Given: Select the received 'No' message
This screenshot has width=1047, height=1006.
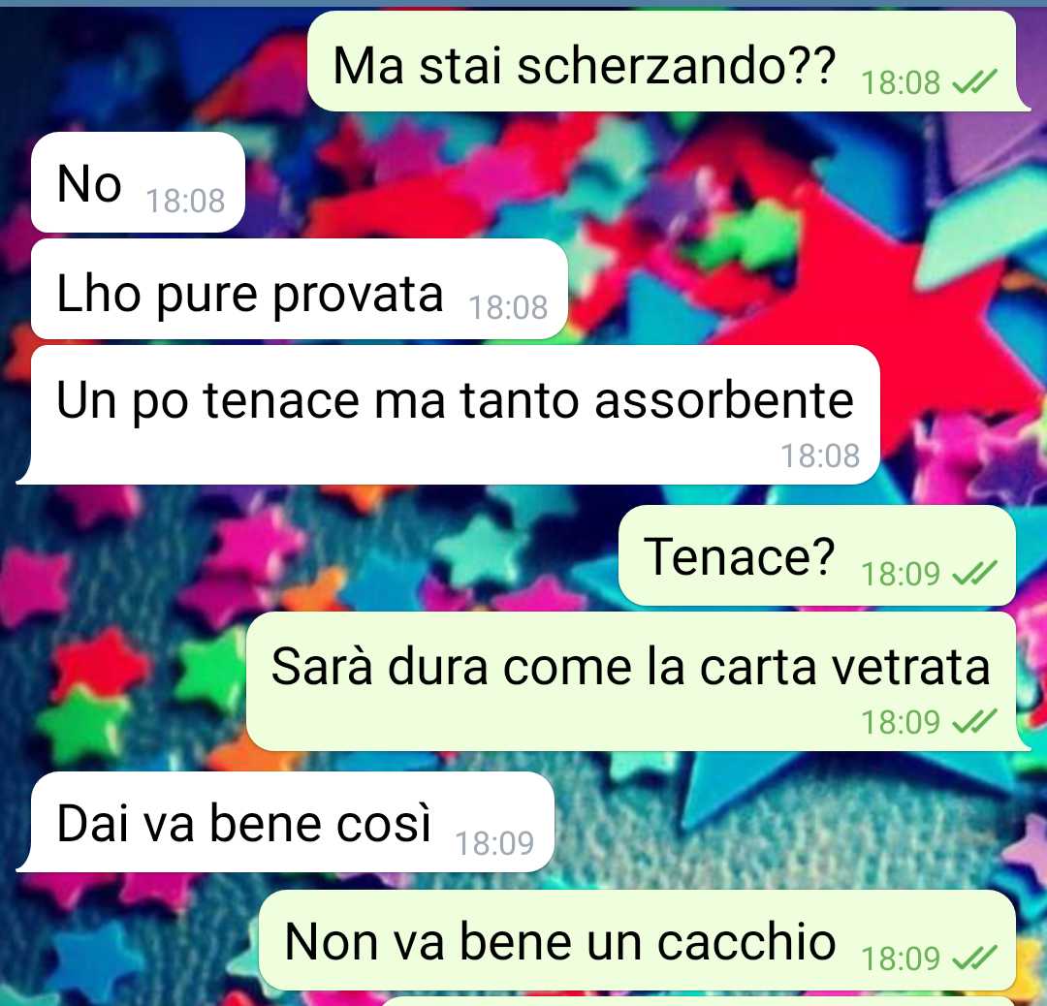Looking at the screenshot, I should coord(139,182).
